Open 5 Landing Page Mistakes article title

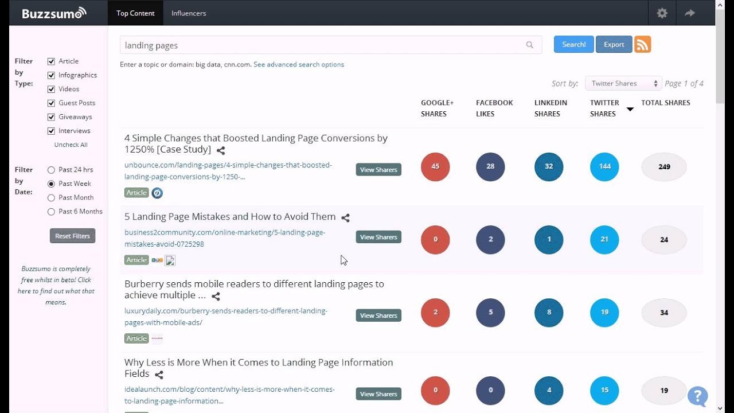(230, 217)
